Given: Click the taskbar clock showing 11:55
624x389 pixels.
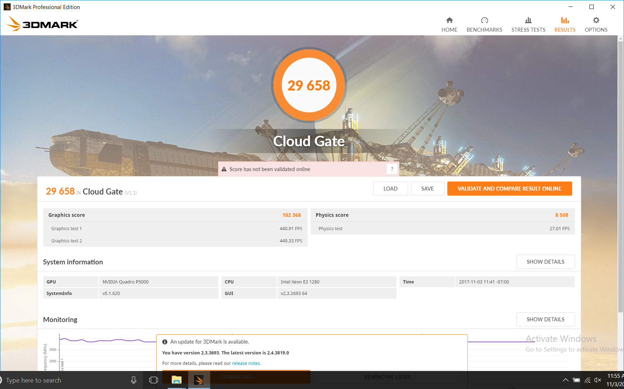Looking at the screenshot, I should (x=615, y=376).
